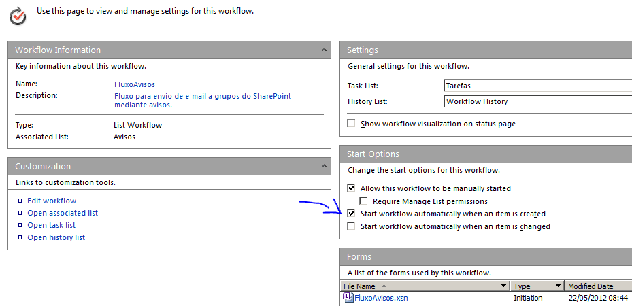Click the workflow settings page icon
This screenshot has width=632, height=306.
coord(18,15)
